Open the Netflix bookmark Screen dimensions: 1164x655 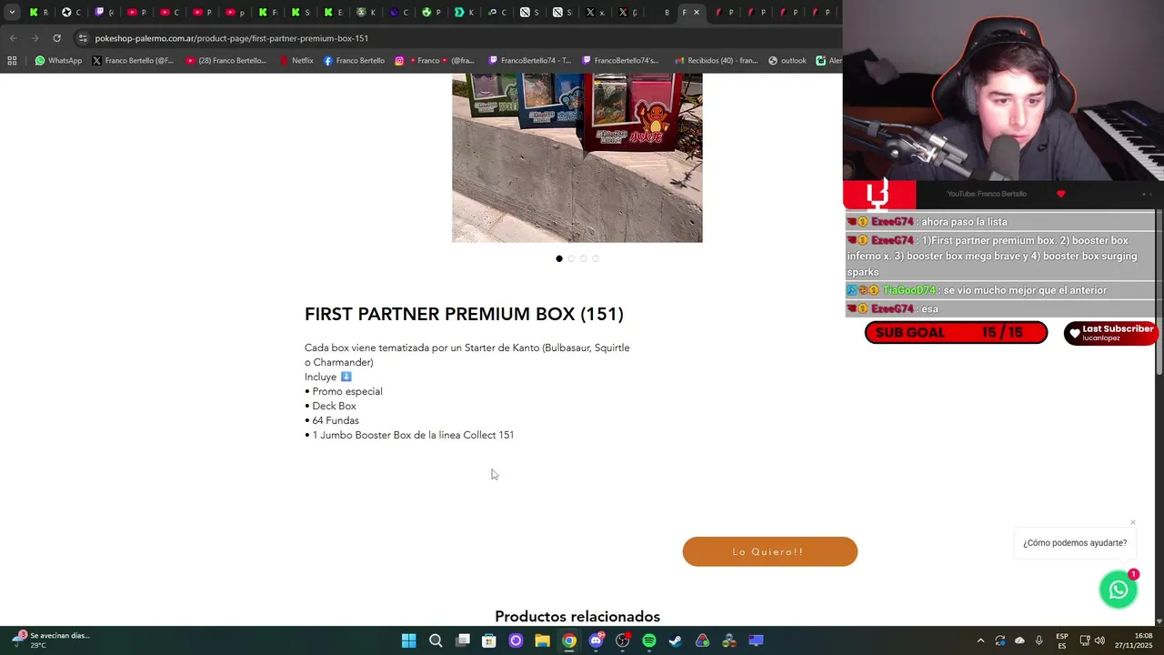pos(296,61)
